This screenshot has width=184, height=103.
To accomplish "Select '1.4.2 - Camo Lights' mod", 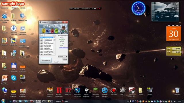I will click(x=47, y=47).
